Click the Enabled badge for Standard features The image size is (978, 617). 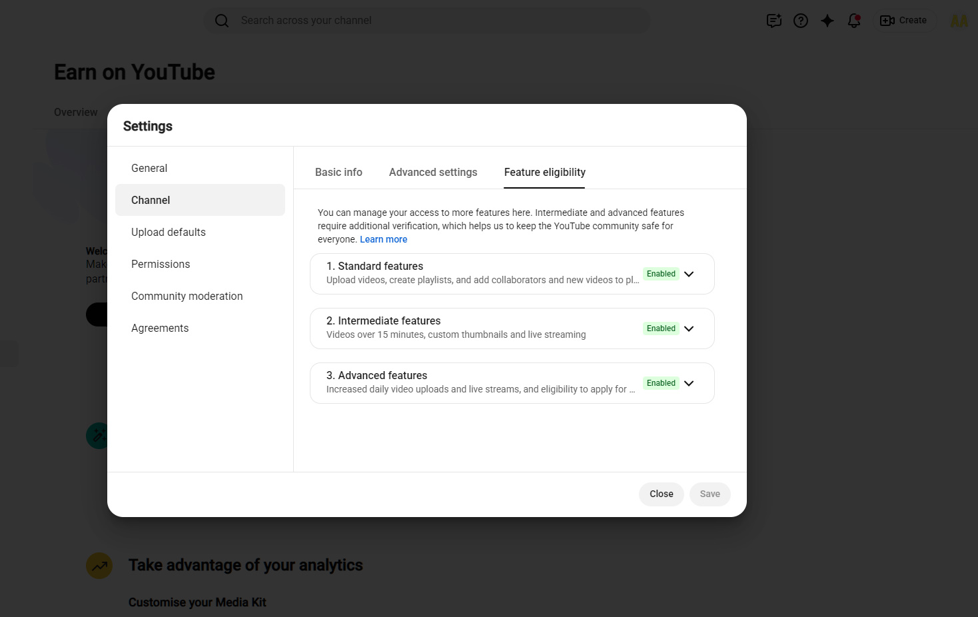[661, 274]
